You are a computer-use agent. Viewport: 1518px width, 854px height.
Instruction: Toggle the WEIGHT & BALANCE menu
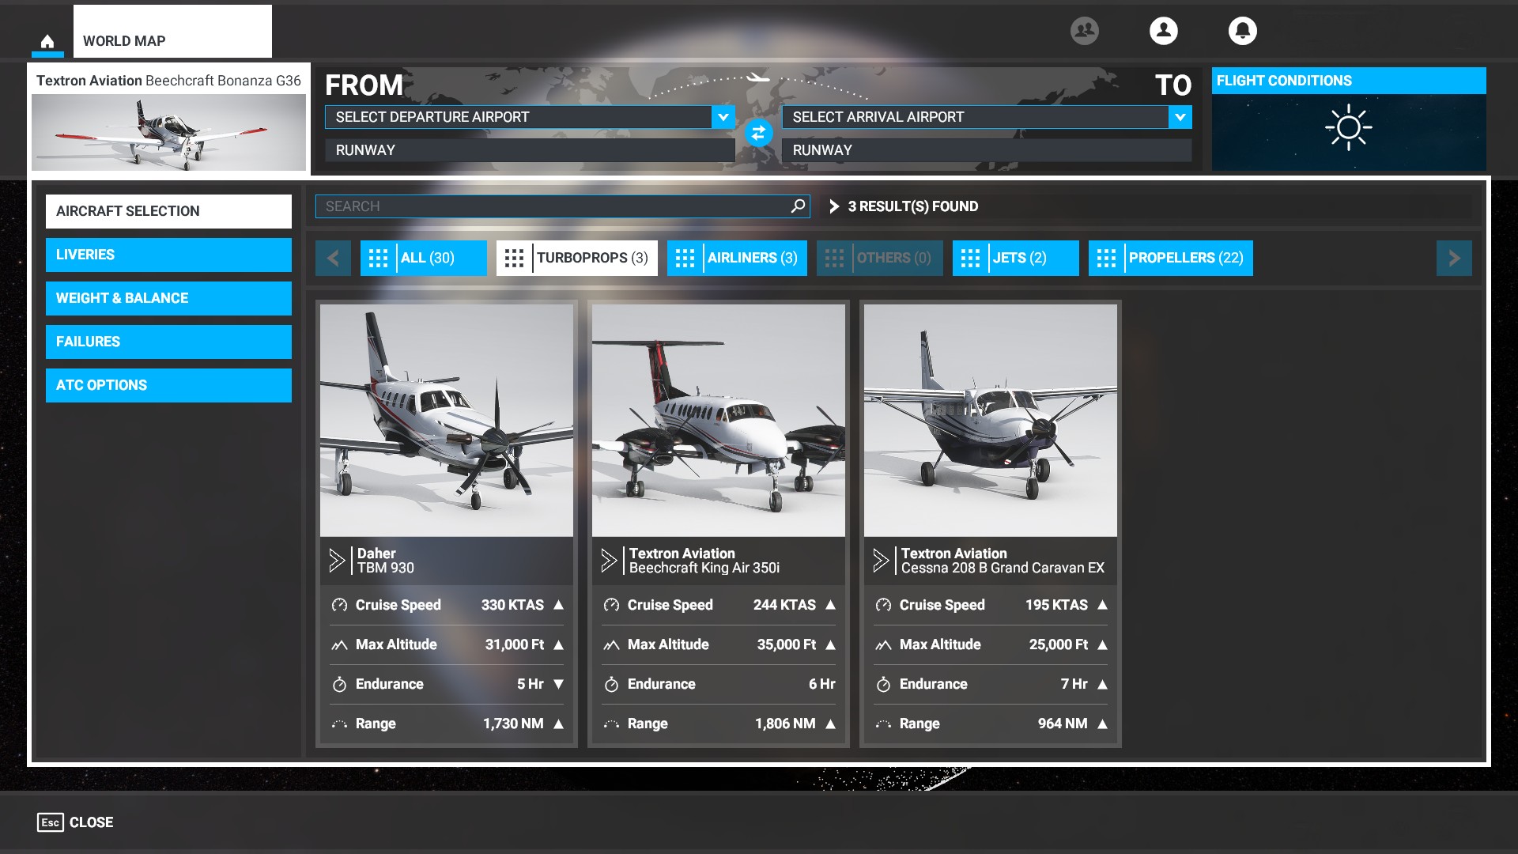point(168,297)
